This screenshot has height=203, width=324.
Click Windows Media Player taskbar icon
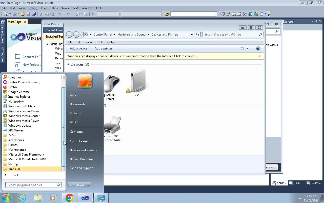[x=53, y=198]
